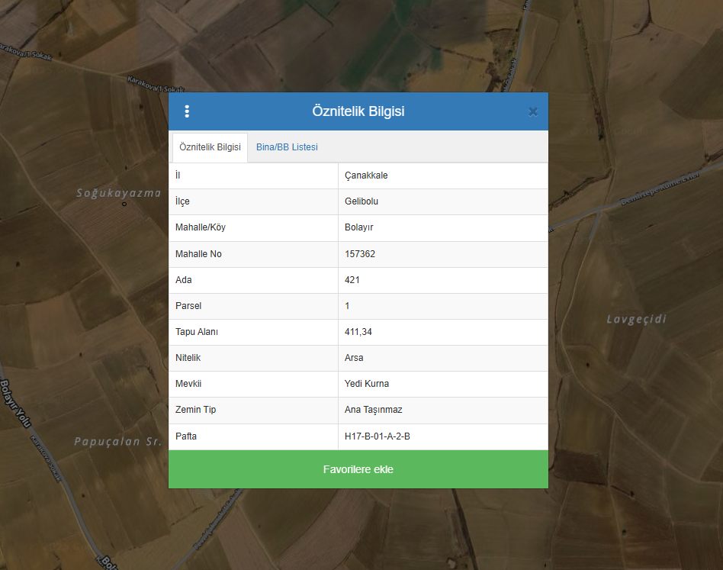Click the Nitelik value Arsa
Screen dimensions: 723x570
click(x=354, y=358)
